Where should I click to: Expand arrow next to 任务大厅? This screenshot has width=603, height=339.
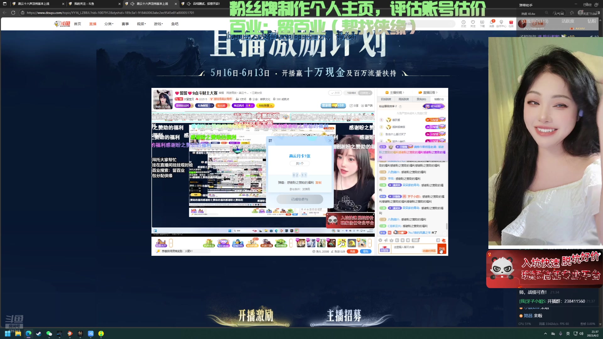coord(171,243)
